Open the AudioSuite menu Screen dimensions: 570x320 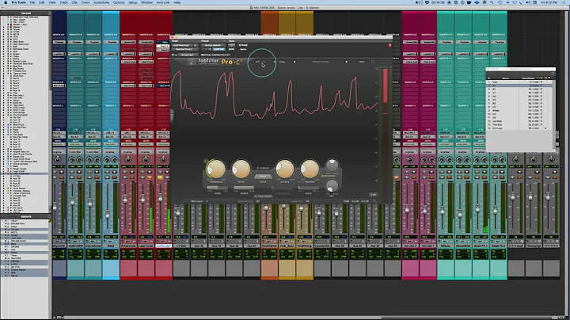[x=101, y=2]
